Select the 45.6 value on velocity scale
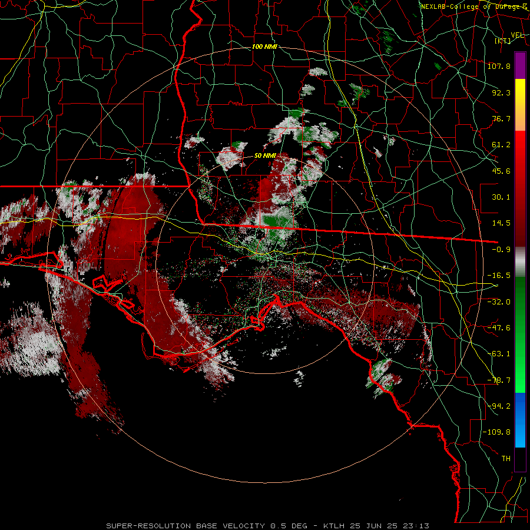 pos(501,171)
